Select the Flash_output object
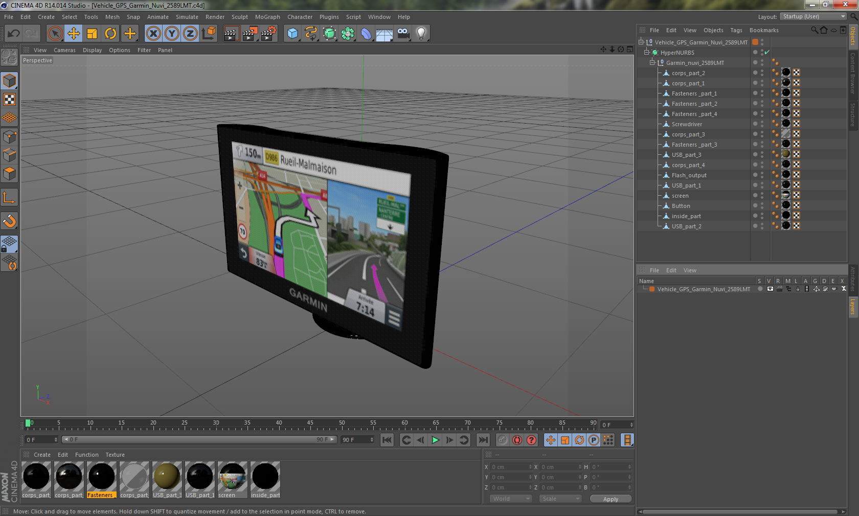 click(x=689, y=175)
